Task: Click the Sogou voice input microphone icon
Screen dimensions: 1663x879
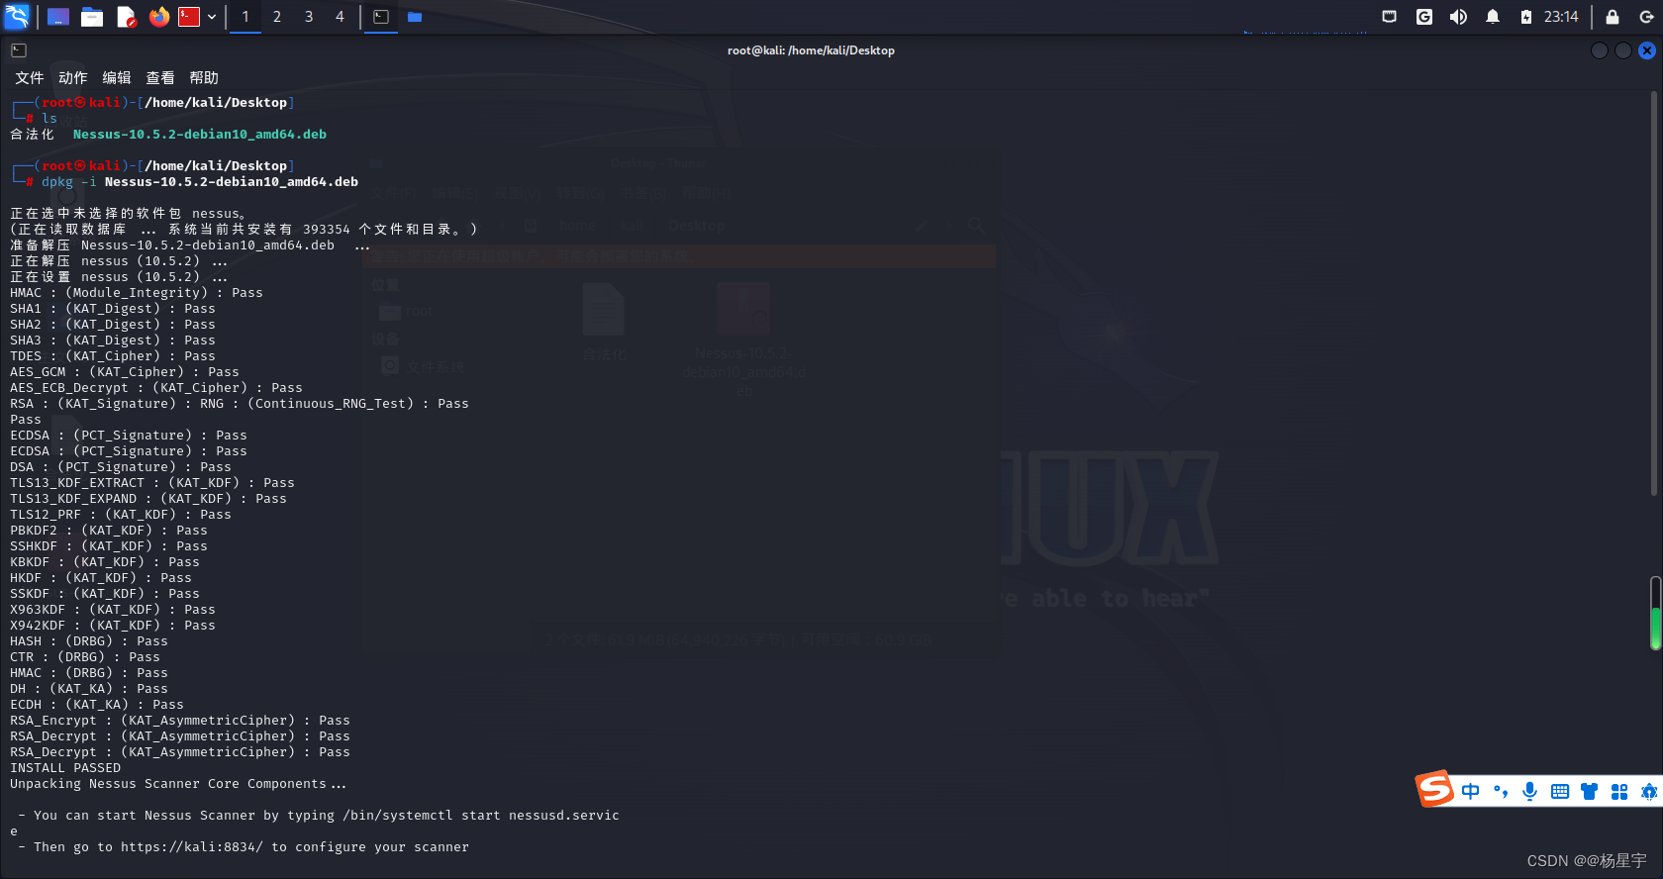Action: [x=1530, y=791]
